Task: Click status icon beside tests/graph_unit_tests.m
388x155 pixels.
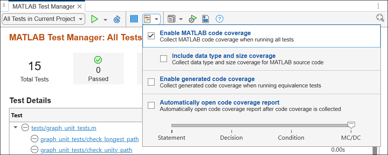Action: tap(25, 128)
